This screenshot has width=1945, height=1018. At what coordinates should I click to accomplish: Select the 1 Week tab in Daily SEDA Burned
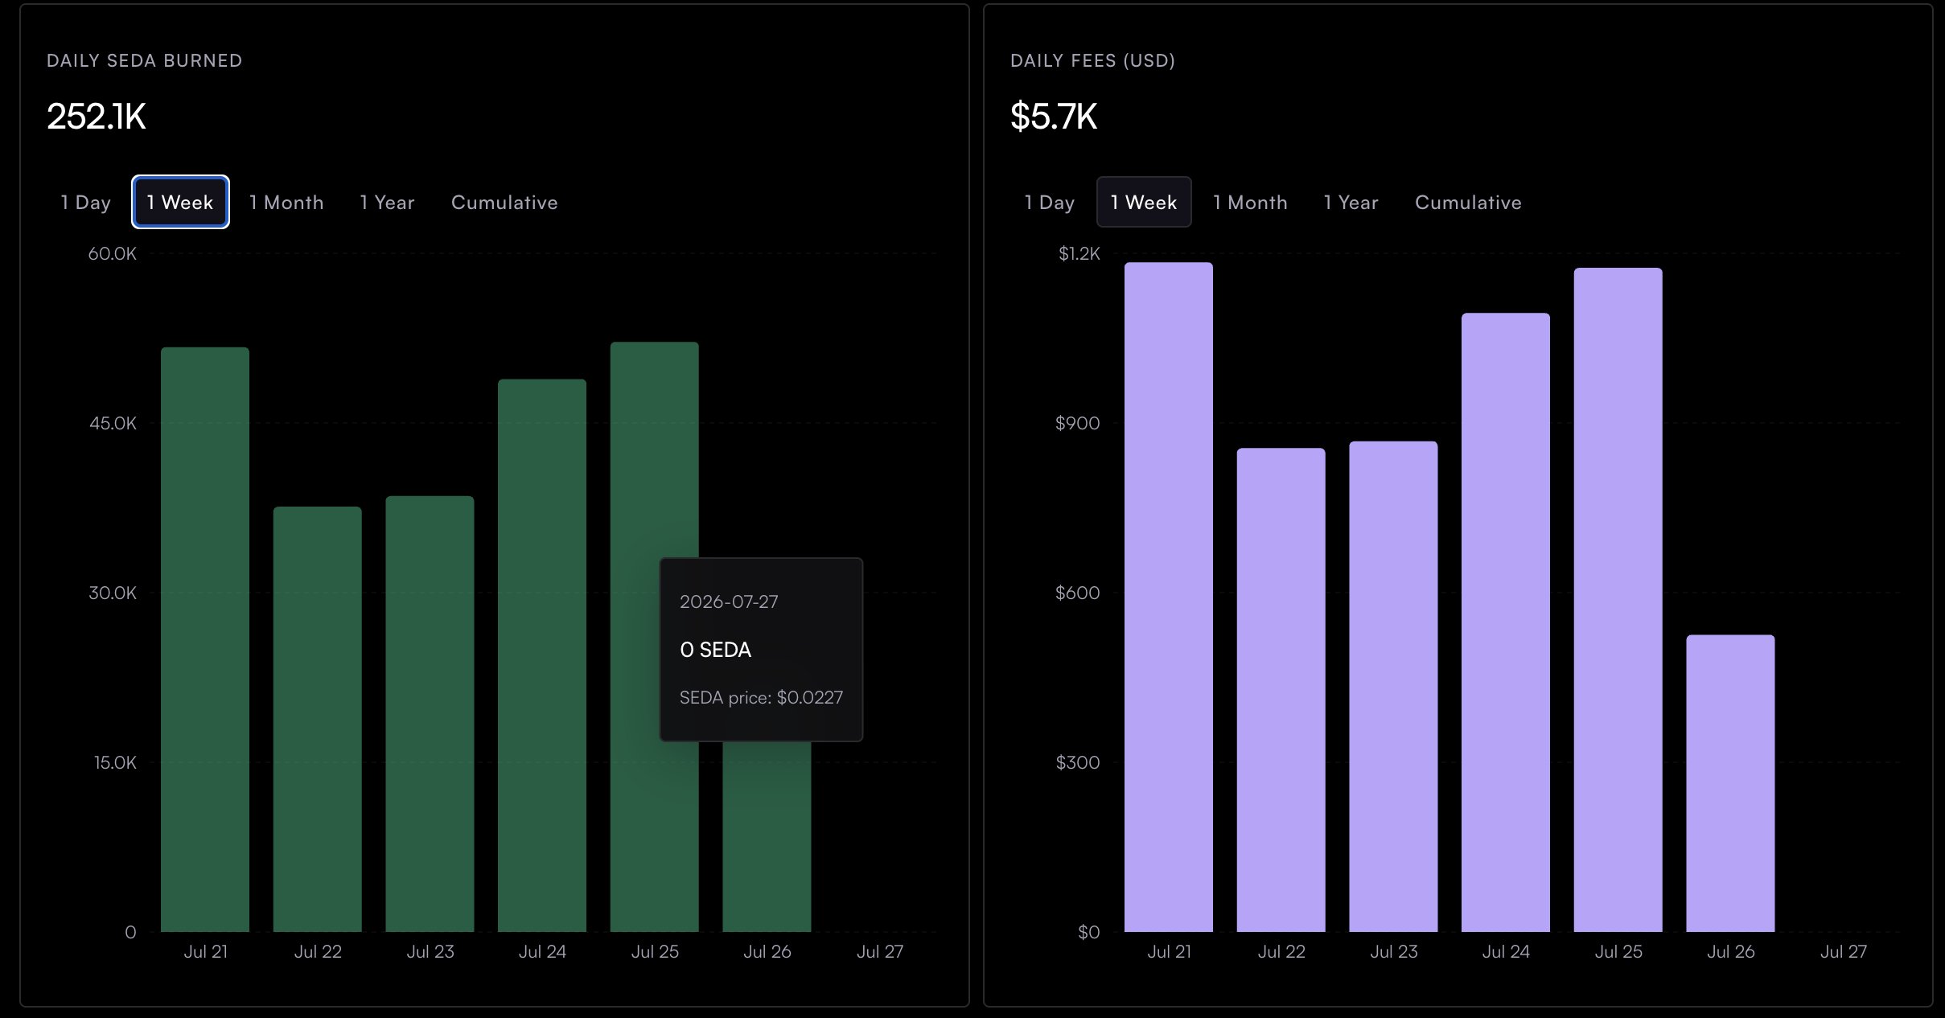(180, 202)
